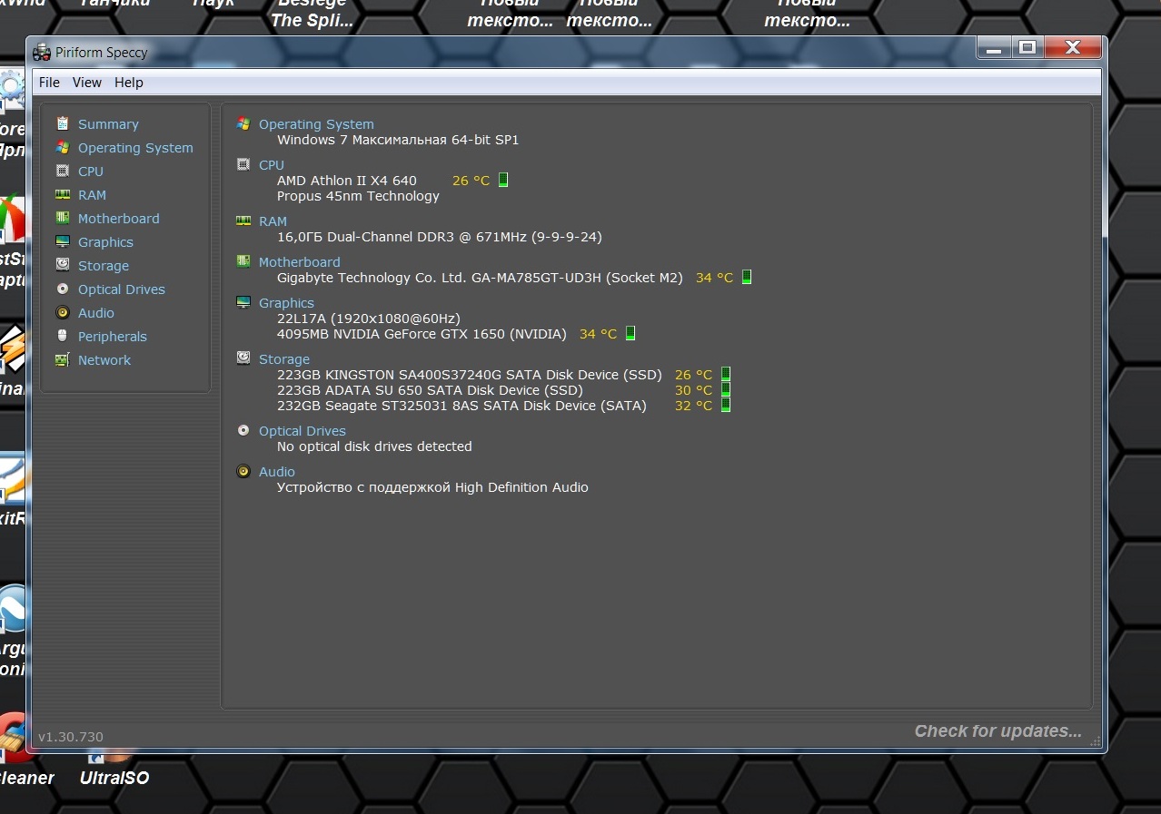Image resolution: width=1161 pixels, height=814 pixels.
Task: Select the Audio sidebar icon
Action: pyautogui.click(x=62, y=312)
